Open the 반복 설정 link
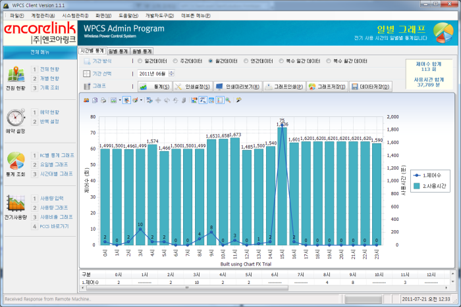 click(x=49, y=122)
